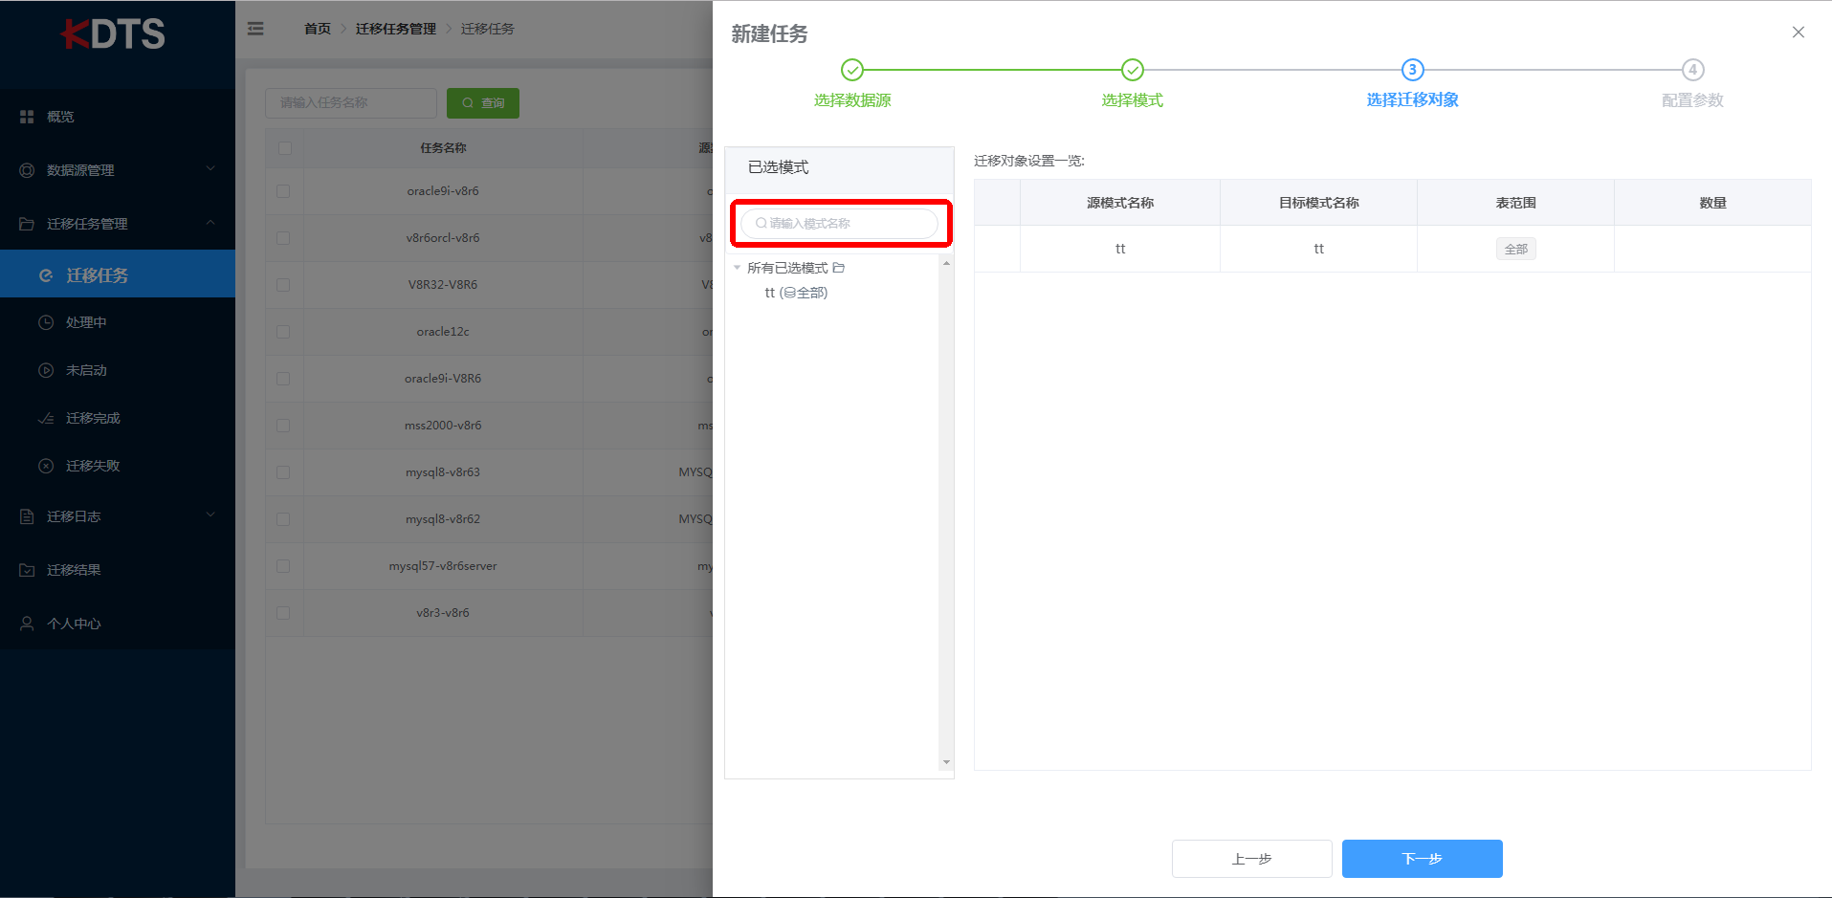Image resolution: width=1832 pixels, height=898 pixels.
Task: Expand the 迁移日志 sidebar menu
Action: pyautogui.click(x=118, y=516)
